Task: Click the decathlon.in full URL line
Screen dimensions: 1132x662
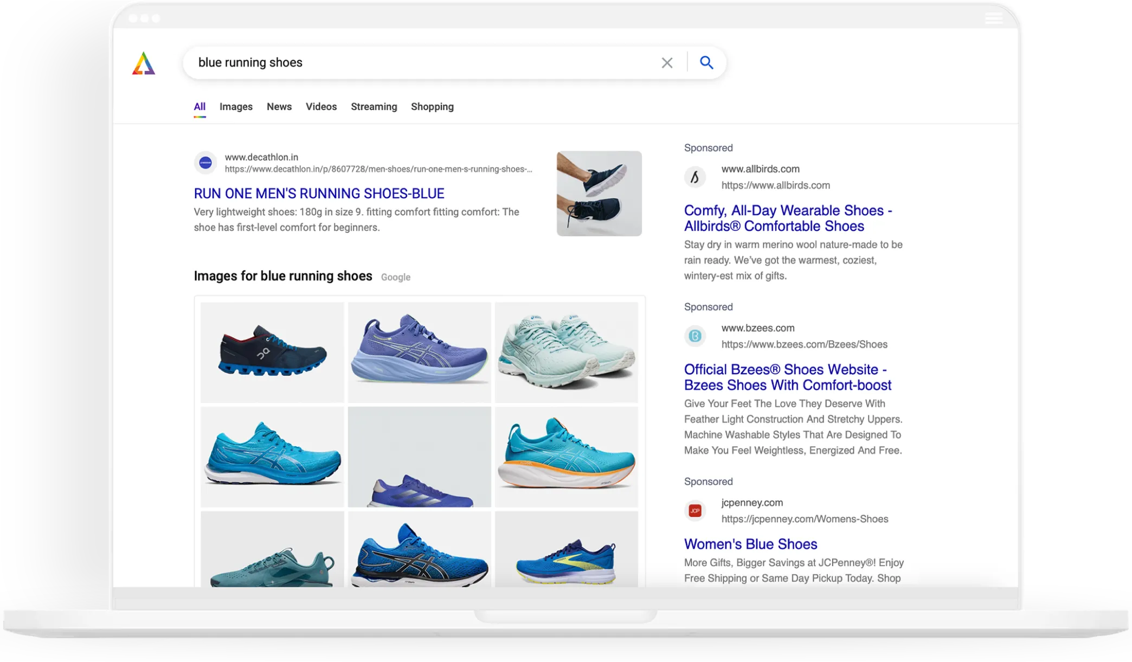Action: click(x=378, y=169)
